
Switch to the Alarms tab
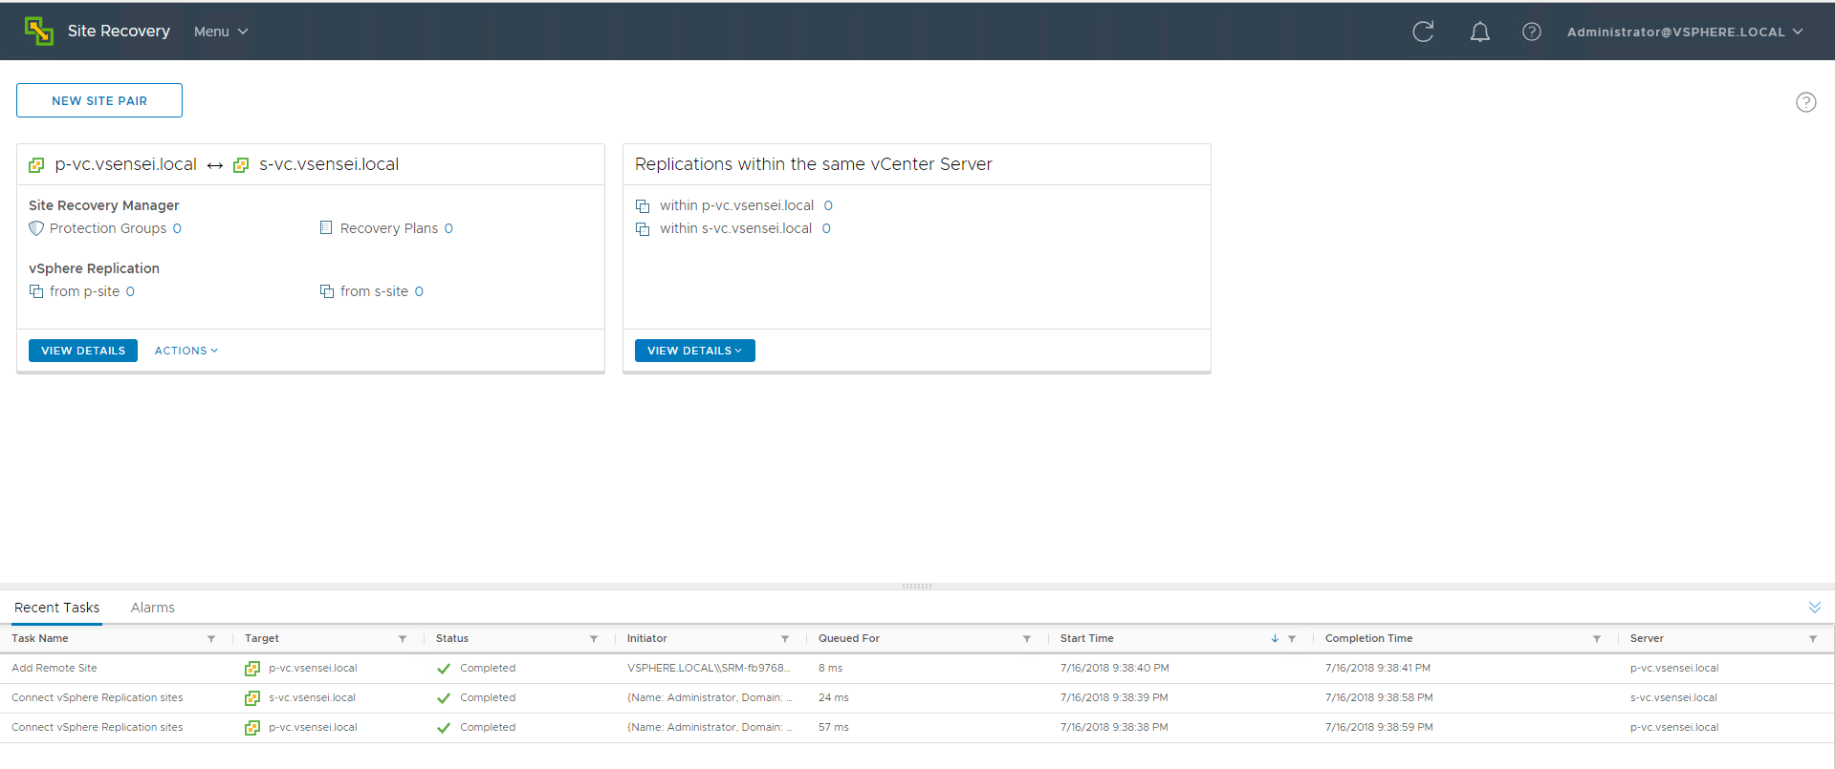[153, 608]
